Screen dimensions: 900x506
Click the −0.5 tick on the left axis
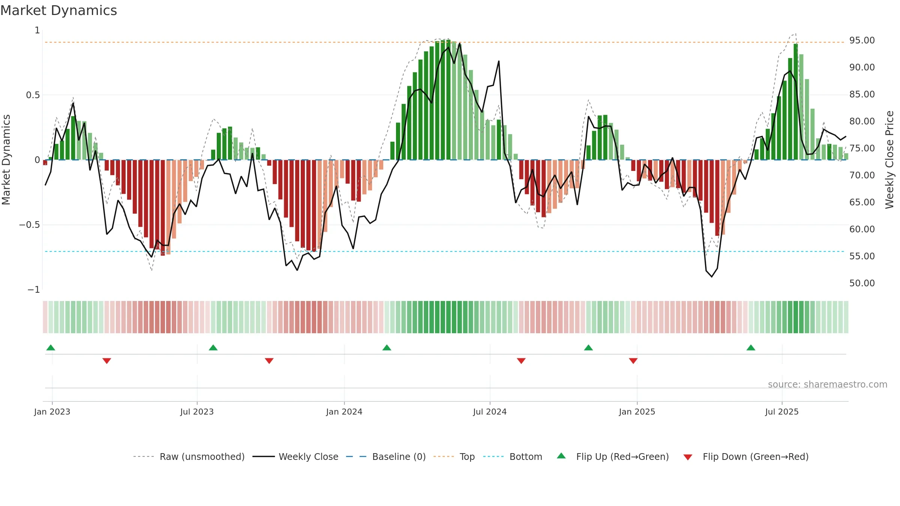(30, 225)
